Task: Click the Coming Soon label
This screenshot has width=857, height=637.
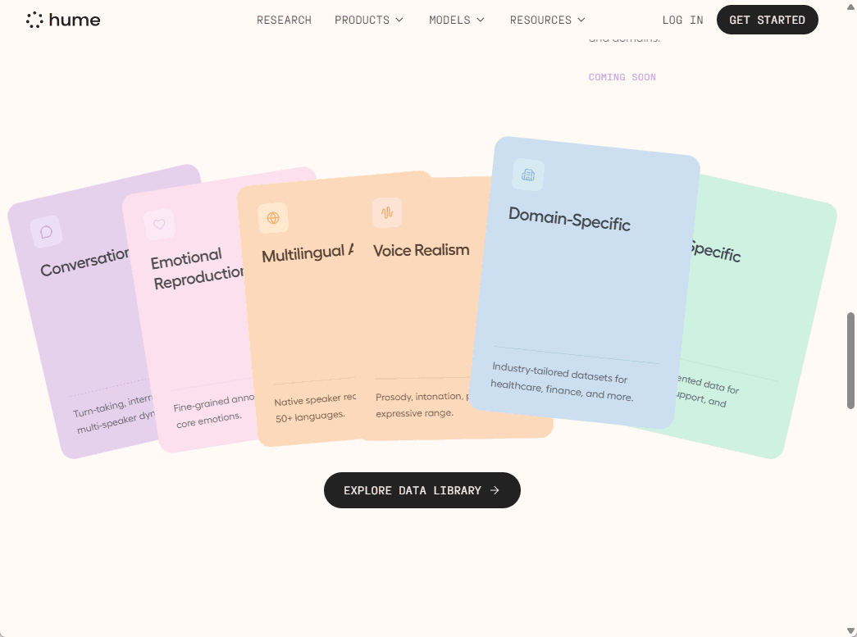Action: [x=622, y=77]
